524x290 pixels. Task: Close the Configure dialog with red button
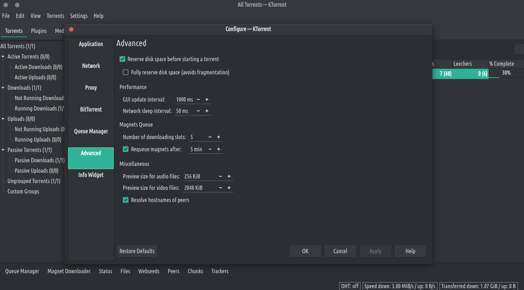71,29
